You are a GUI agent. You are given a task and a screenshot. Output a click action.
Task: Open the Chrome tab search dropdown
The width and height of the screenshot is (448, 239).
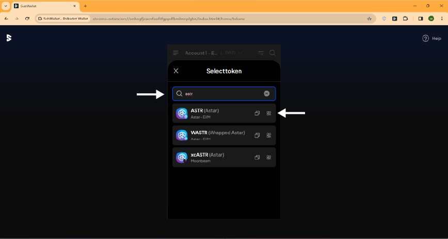click(6, 6)
